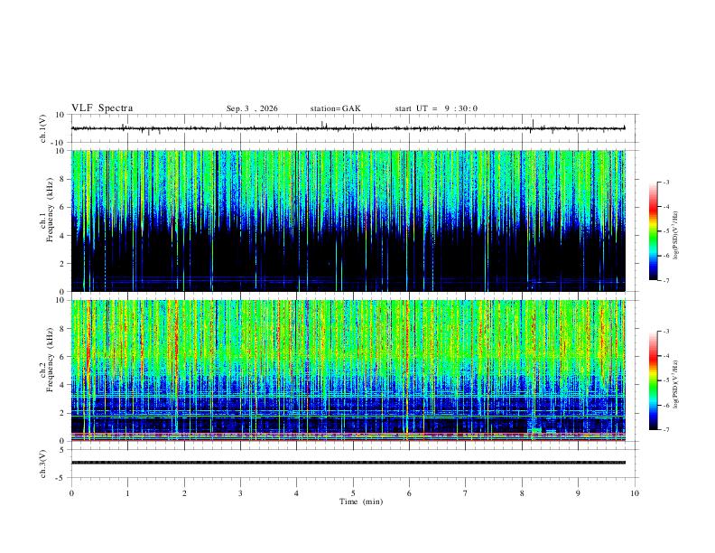715x553 pixels.
Task: Click the 'VLF Spectra' title text
Action: click(x=102, y=108)
